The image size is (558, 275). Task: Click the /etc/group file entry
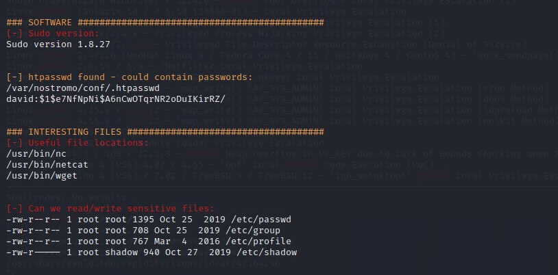(x=143, y=231)
